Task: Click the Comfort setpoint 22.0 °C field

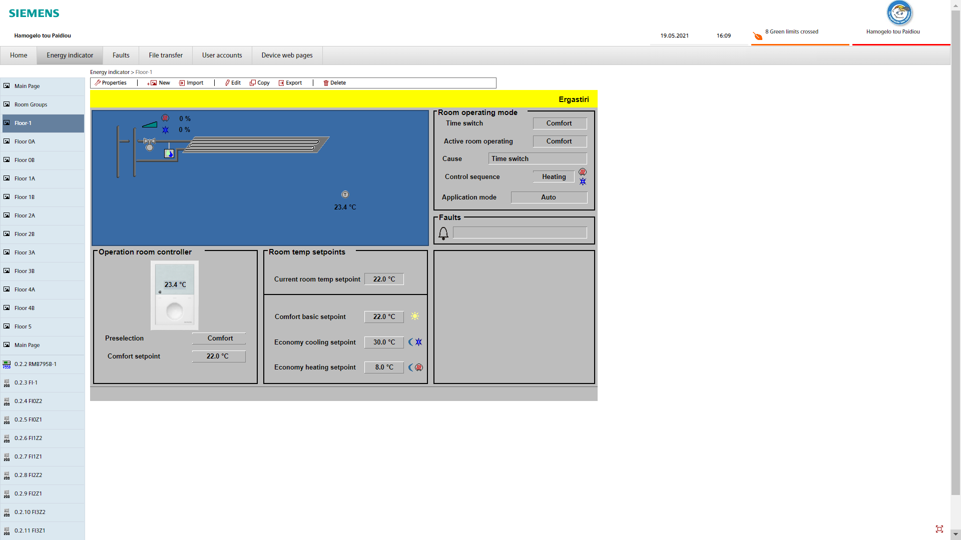Action: click(x=218, y=356)
